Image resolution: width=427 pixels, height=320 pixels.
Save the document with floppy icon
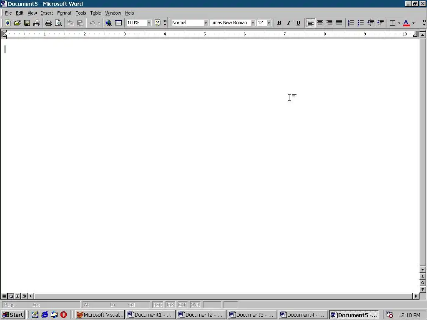coord(27,23)
